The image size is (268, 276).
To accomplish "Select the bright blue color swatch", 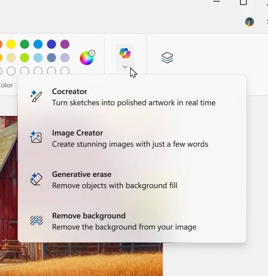I will (38, 44).
